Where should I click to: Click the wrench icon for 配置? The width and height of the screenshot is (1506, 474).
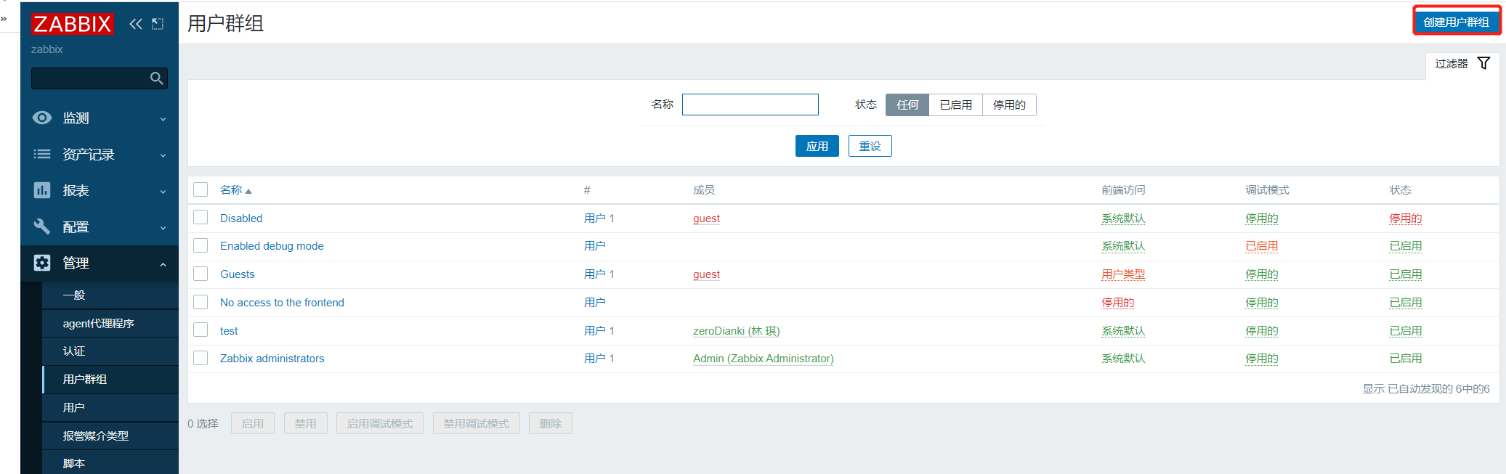(42, 226)
